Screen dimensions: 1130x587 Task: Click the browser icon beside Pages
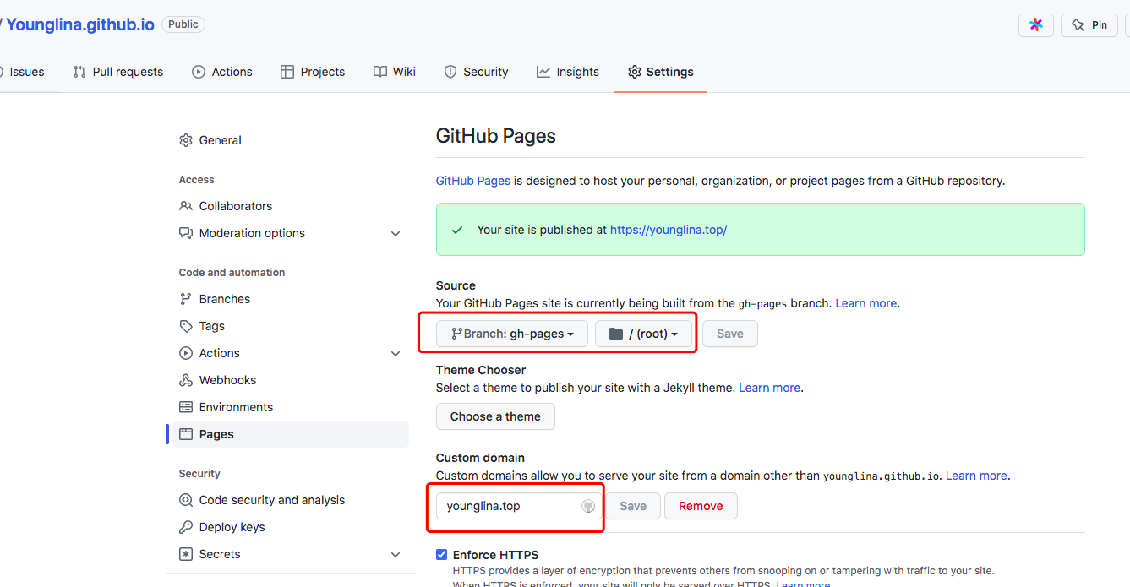(x=186, y=434)
